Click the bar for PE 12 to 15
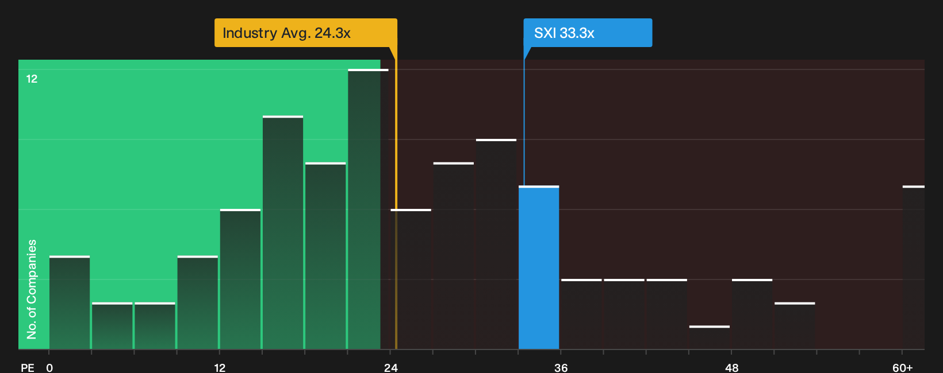 (x=240, y=279)
